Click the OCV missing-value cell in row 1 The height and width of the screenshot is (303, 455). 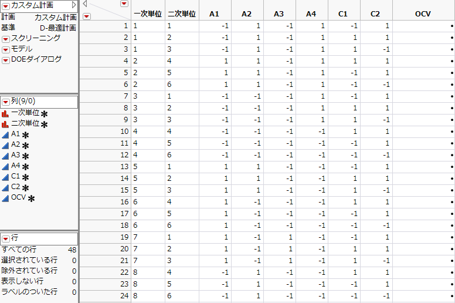pos(423,26)
